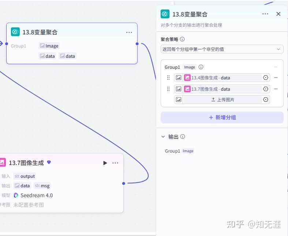Delete the 13.4图像生成 data row
The width and height of the screenshot is (288, 236).
276,78
